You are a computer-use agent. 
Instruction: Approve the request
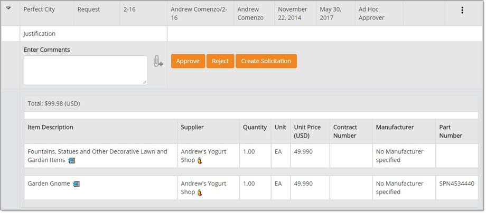click(x=188, y=61)
